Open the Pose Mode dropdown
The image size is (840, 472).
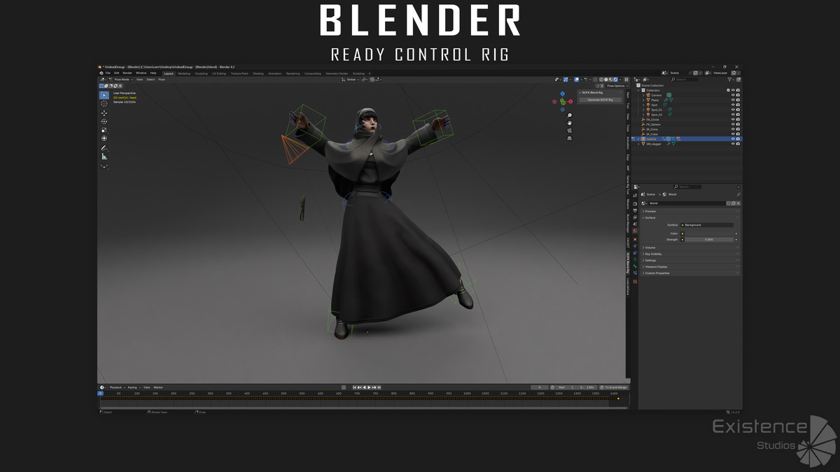(122, 80)
